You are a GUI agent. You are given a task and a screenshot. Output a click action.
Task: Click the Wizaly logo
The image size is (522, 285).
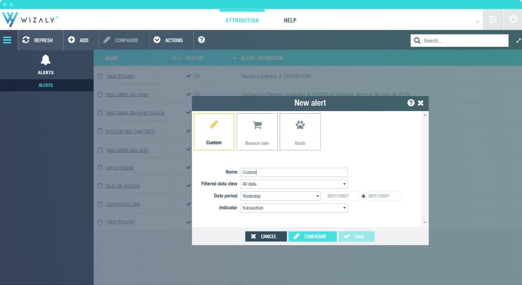(30, 19)
